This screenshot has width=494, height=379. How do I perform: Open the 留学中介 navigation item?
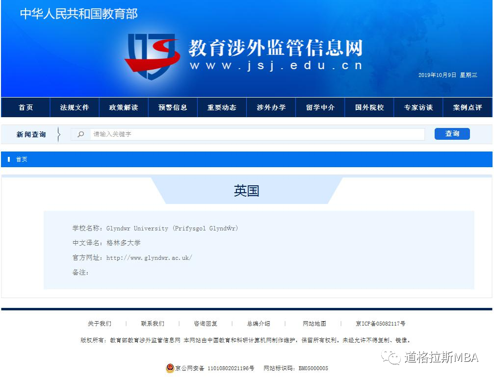(320, 107)
